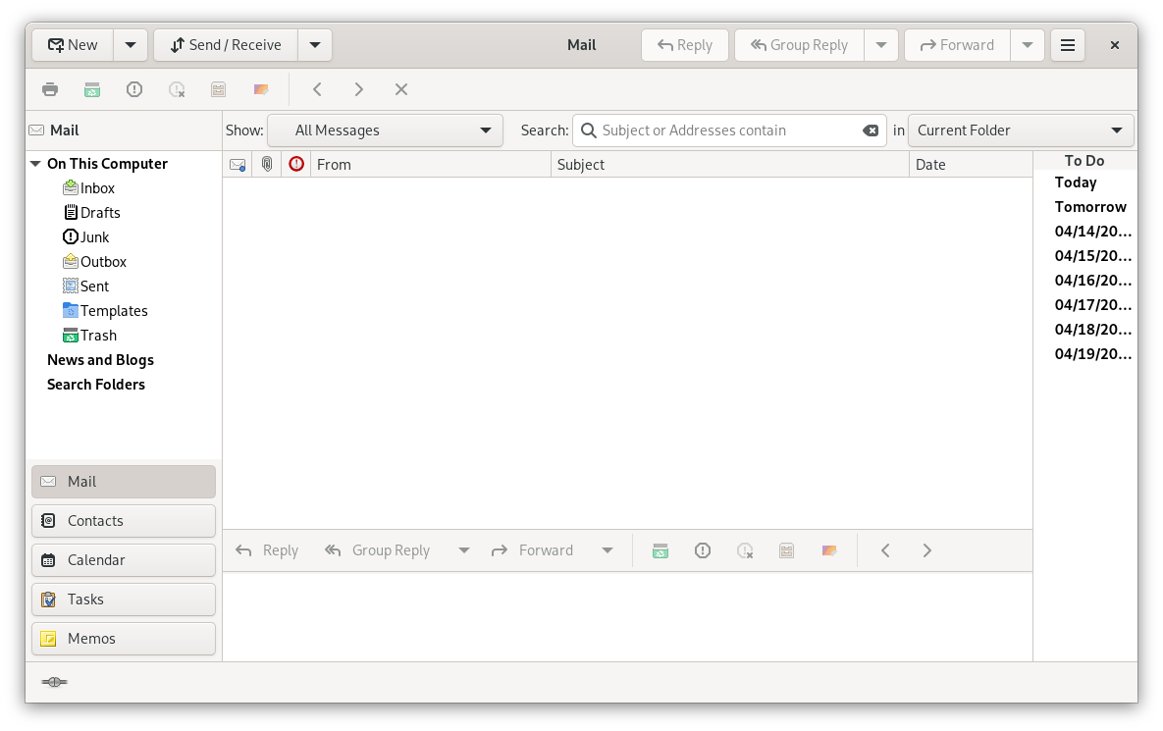Collapse the On This Computer tree
The width and height of the screenshot is (1163, 731).
pyautogui.click(x=36, y=164)
